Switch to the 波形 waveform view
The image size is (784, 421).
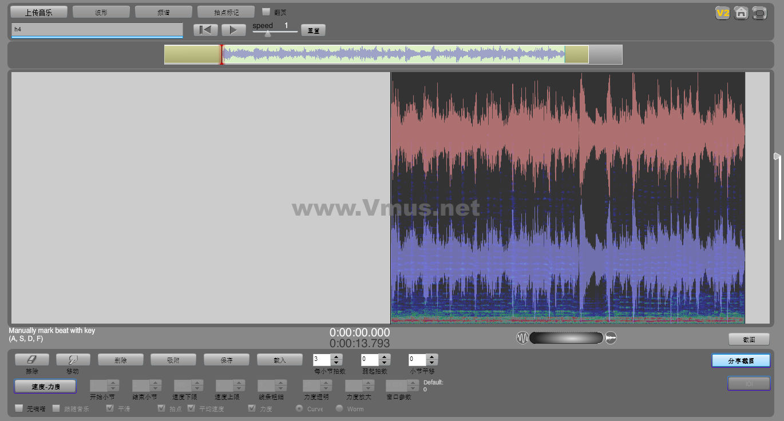(101, 12)
